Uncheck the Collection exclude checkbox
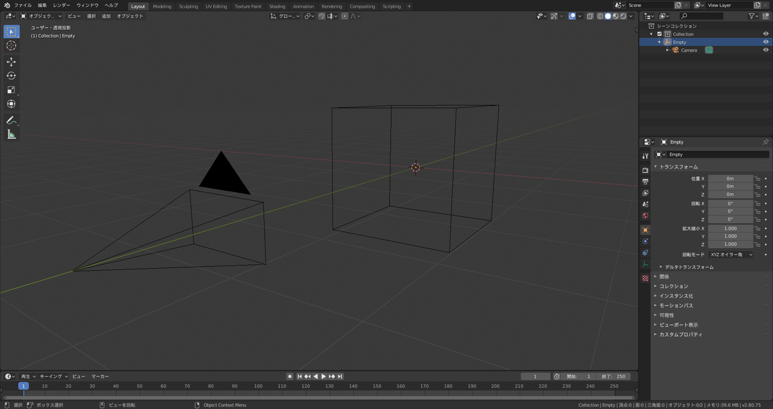Screen dimensions: 773x409 tap(660, 34)
